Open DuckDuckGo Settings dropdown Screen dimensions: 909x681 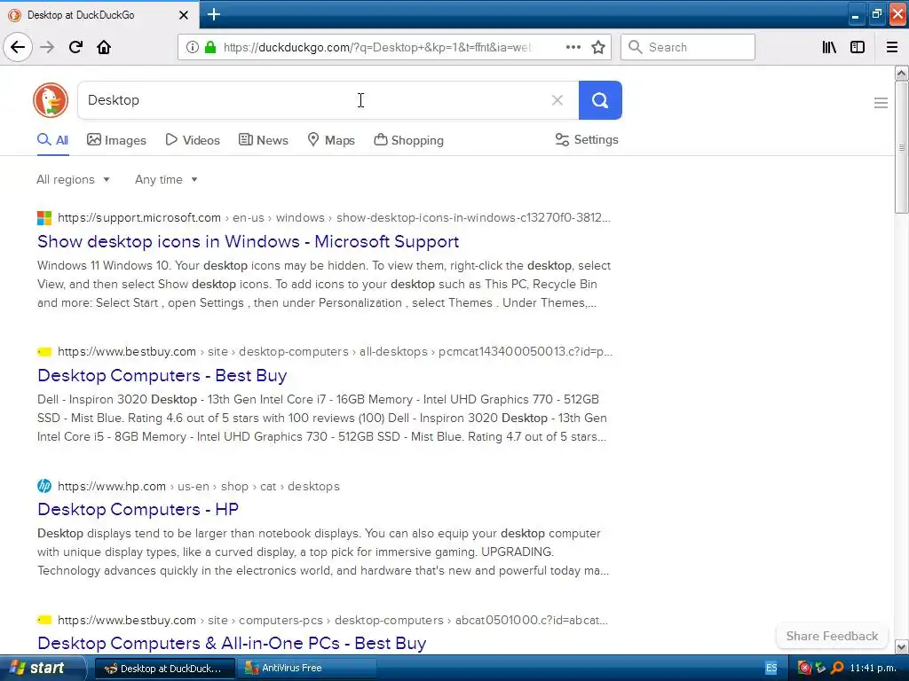pyautogui.click(x=587, y=139)
